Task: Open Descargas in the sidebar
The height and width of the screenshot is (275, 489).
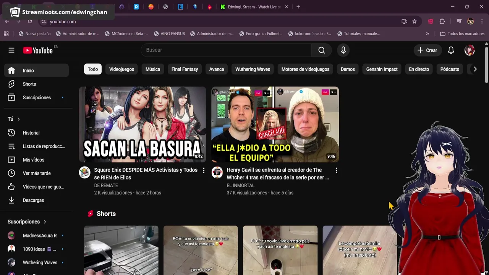Action: 36,200
